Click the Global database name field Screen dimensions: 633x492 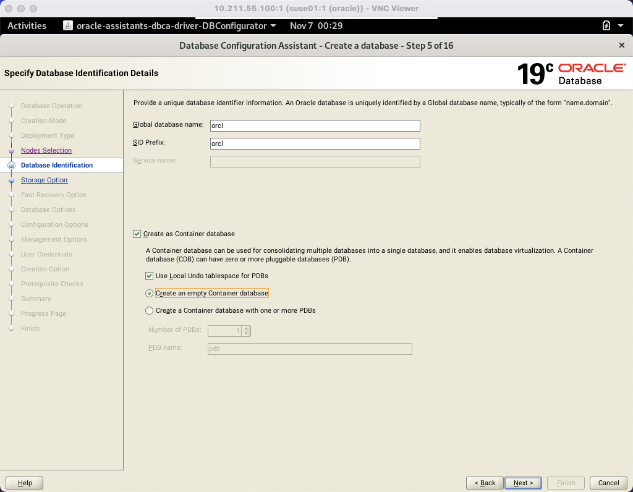(315, 125)
